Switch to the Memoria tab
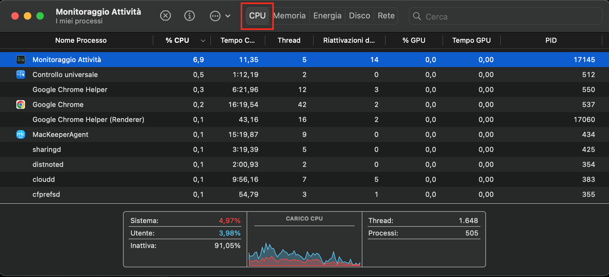Image resolution: width=609 pixels, height=277 pixels. click(289, 16)
